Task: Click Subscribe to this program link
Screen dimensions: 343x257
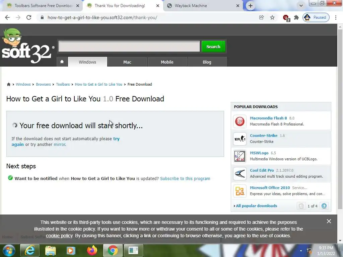Action: pos(185,179)
